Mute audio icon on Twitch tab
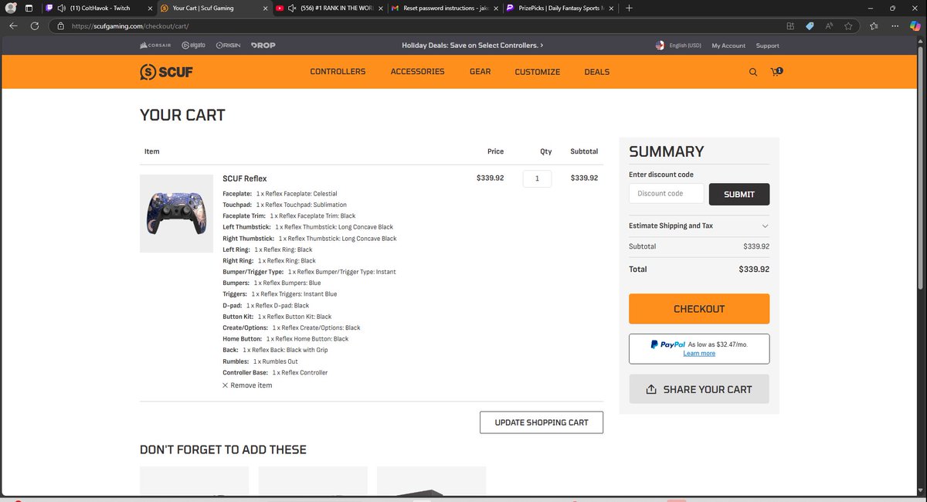 tap(61, 8)
